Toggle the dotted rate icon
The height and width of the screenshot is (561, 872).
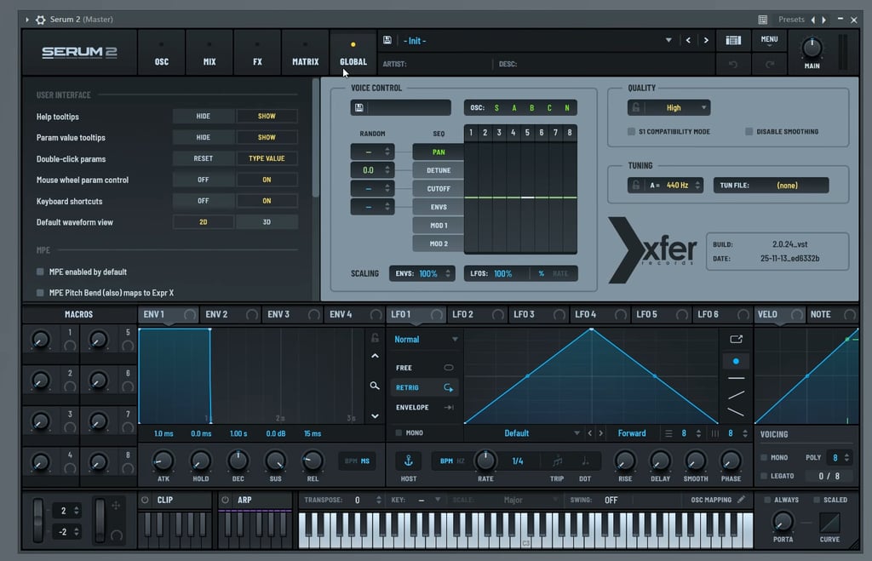(585, 461)
